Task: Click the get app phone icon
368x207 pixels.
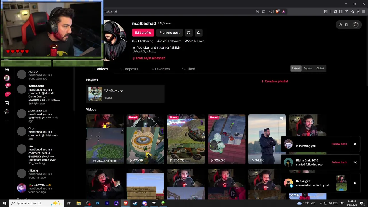Action: pos(346,25)
